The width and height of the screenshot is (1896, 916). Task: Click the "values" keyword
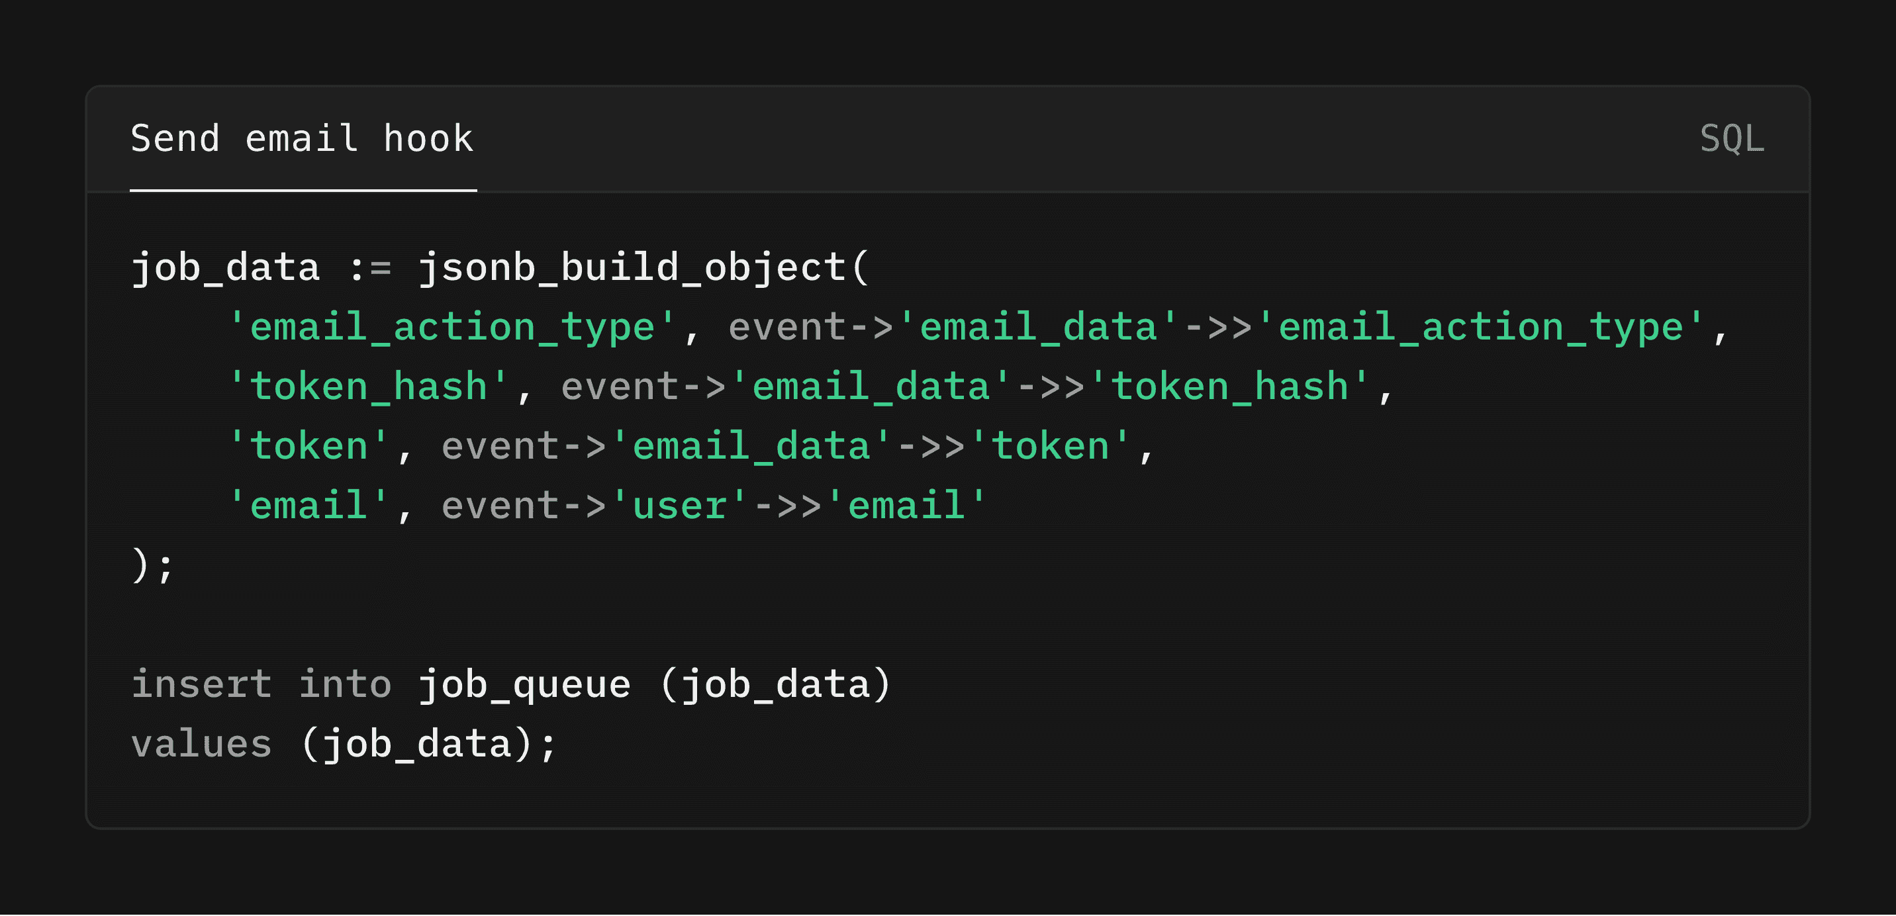click(x=202, y=744)
